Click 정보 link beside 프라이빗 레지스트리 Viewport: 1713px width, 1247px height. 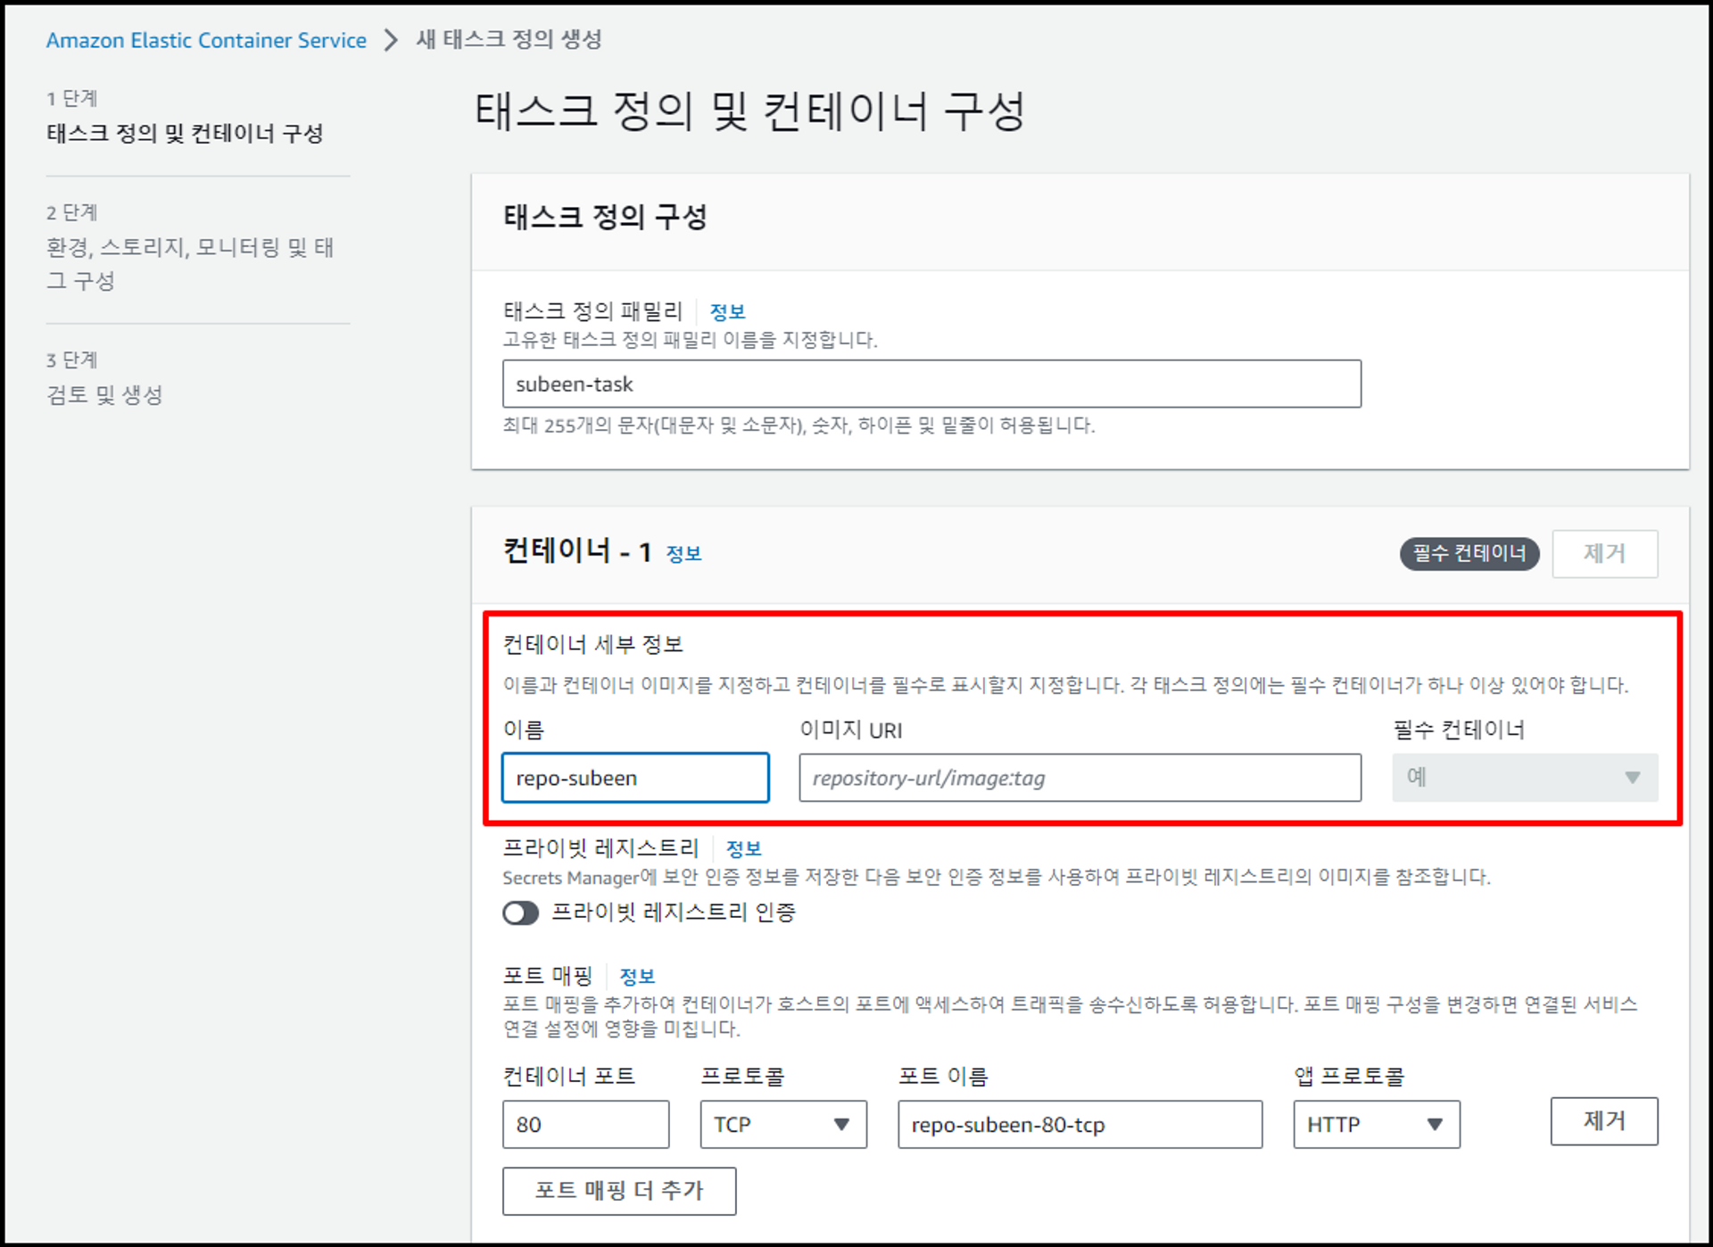pyautogui.click(x=743, y=848)
